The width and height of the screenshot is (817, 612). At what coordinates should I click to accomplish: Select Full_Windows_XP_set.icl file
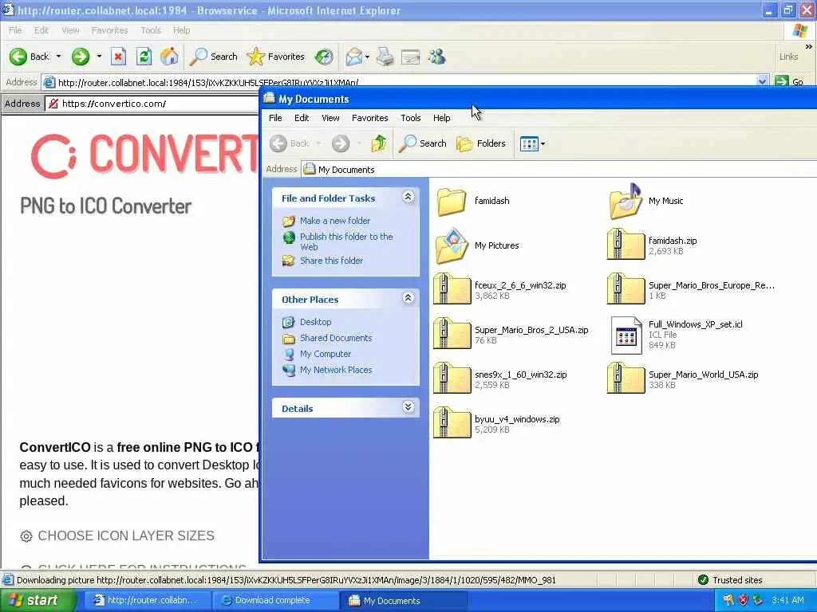point(677,335)
